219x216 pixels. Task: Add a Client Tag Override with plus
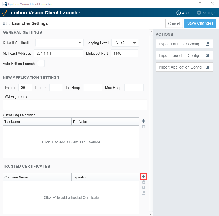(144, 121)
